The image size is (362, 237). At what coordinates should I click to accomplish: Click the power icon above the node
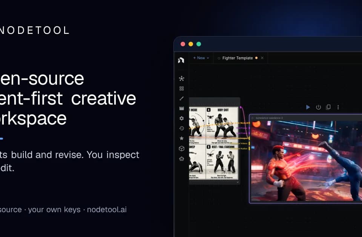click(318, 107)
